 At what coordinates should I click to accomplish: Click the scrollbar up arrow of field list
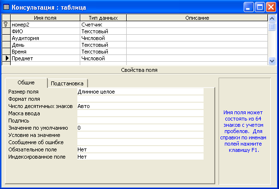click(x=272, y=18)
